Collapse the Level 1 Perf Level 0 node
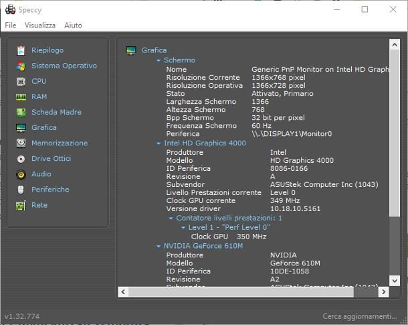This screenshot has height=325, width=408. click(183, 228)
